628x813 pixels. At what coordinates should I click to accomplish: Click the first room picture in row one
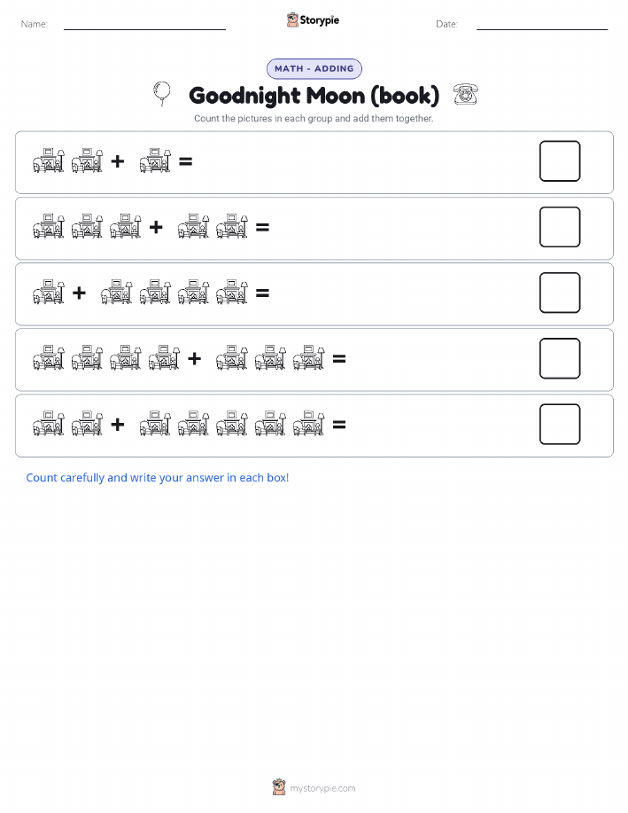click(49, 160)
